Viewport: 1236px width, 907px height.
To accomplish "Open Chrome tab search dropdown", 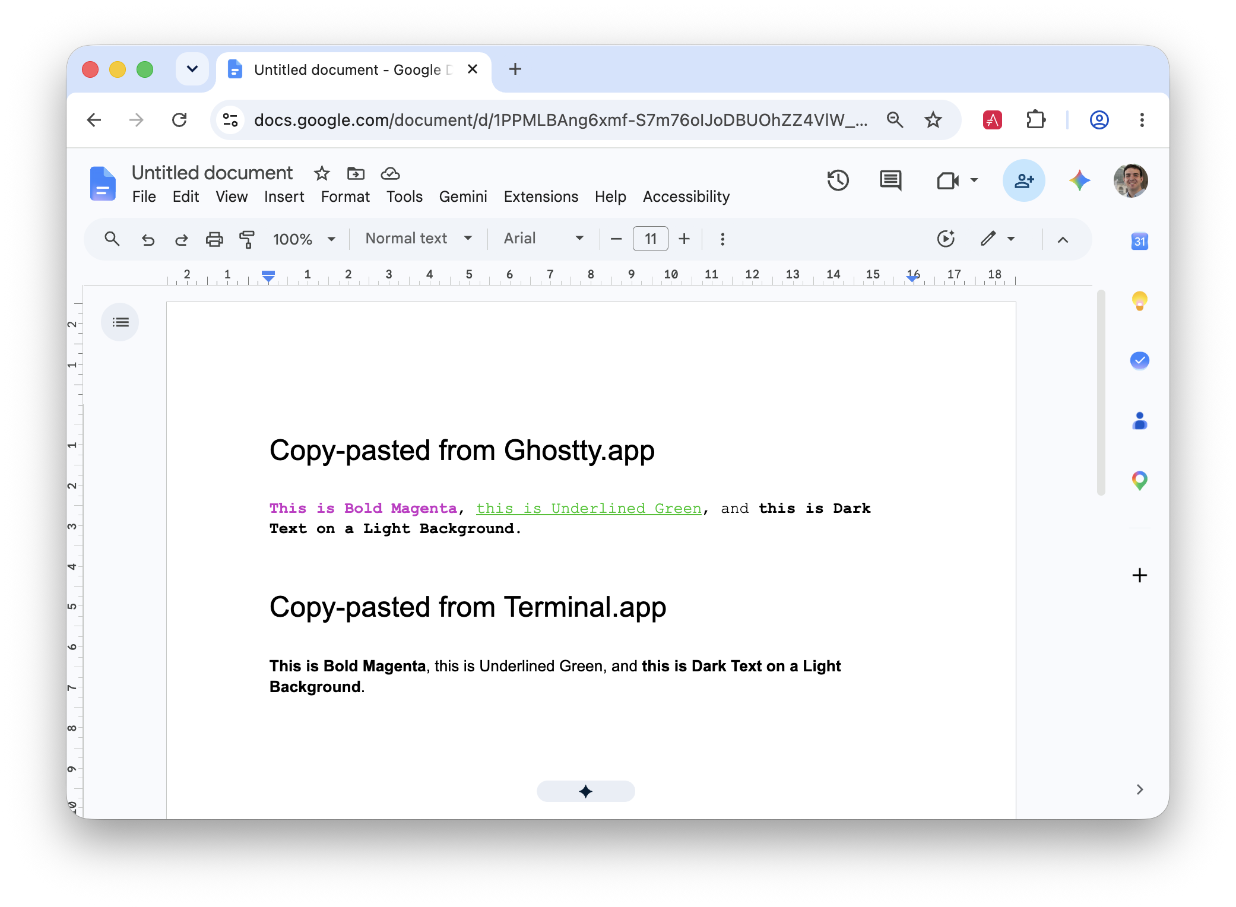I will click(x=192, y=69).
